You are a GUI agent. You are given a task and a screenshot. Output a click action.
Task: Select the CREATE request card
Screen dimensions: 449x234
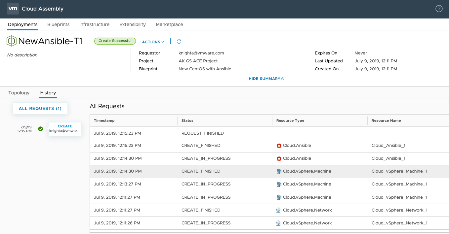pyautogui.click(x=65, y=128)
